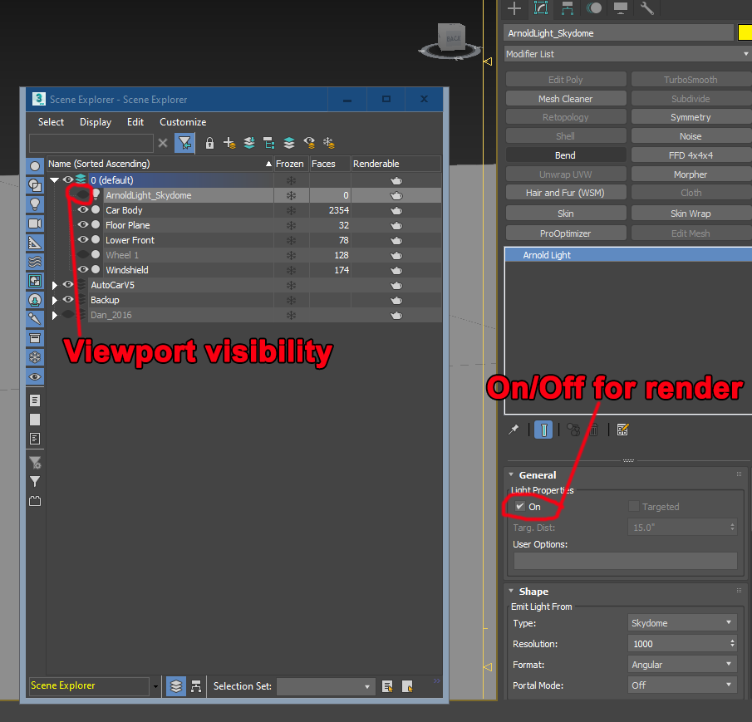Screen dimensions: 752x722
Task: Open the Edit menu
Action: (135, 122)
